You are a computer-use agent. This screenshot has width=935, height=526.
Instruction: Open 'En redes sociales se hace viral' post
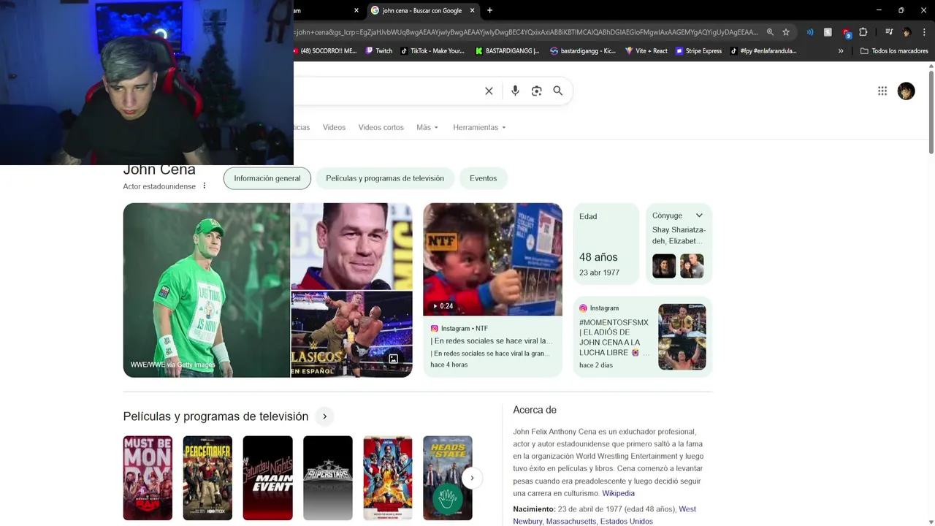492,341
